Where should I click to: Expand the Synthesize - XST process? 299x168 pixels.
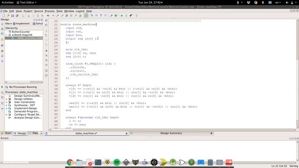(x=7, y=105)
